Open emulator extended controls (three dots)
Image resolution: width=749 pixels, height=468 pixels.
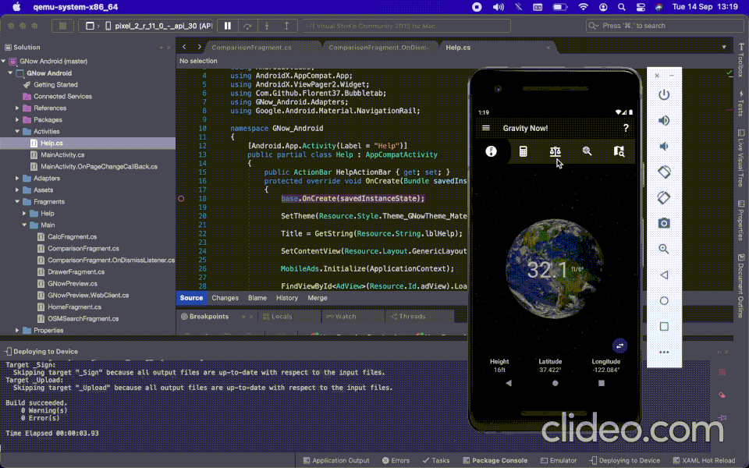click(664, 353)
